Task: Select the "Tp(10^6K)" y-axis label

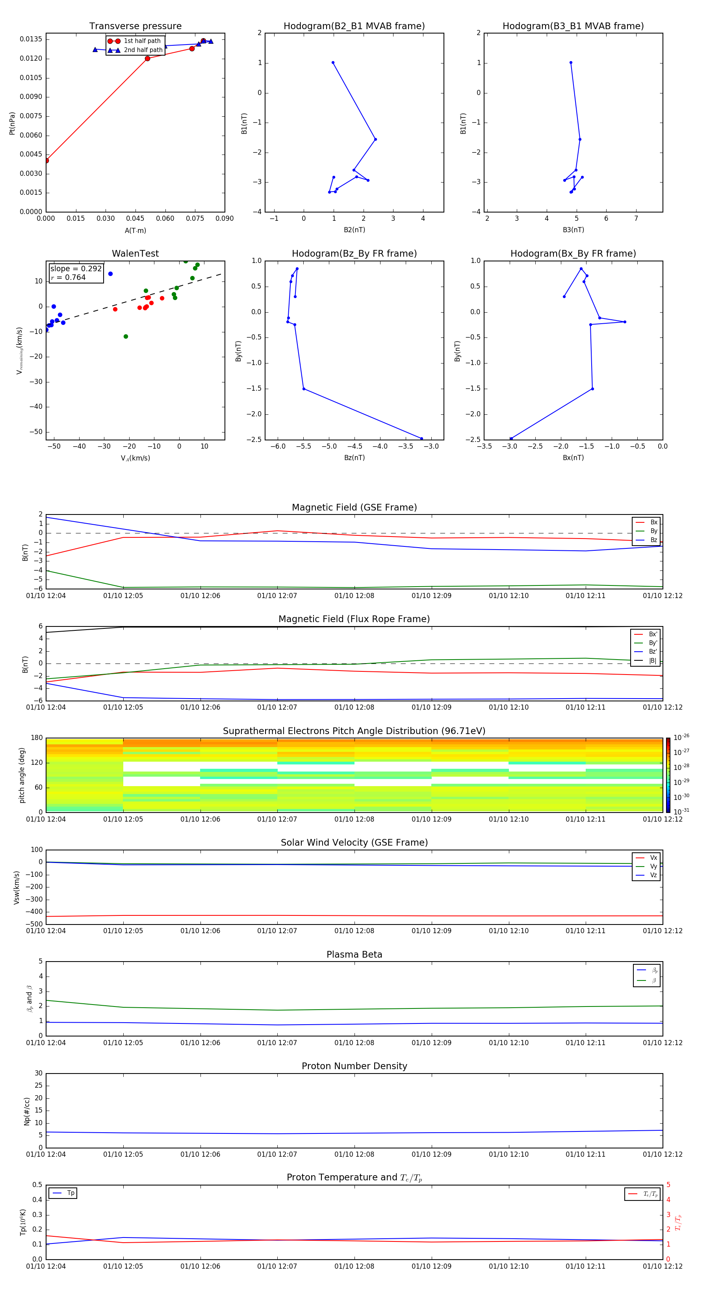Action: pyautogui.click(x=23, y=1222)
